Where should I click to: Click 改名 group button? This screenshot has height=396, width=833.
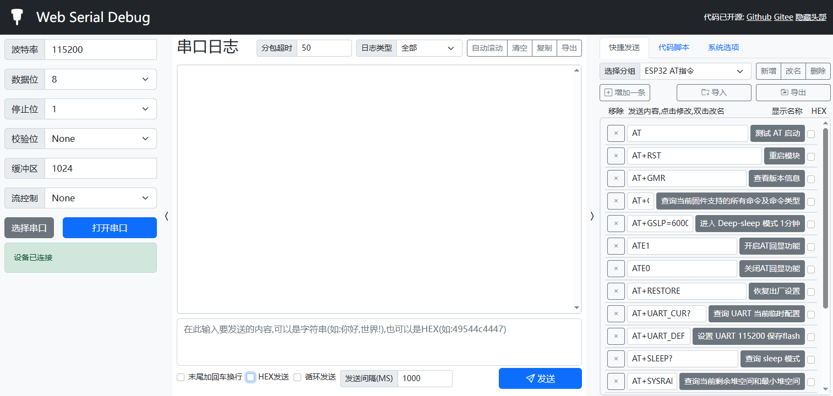(x=793, y=71)
